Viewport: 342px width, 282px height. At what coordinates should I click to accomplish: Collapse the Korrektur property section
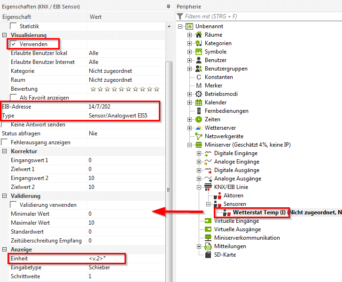[5, 151]
